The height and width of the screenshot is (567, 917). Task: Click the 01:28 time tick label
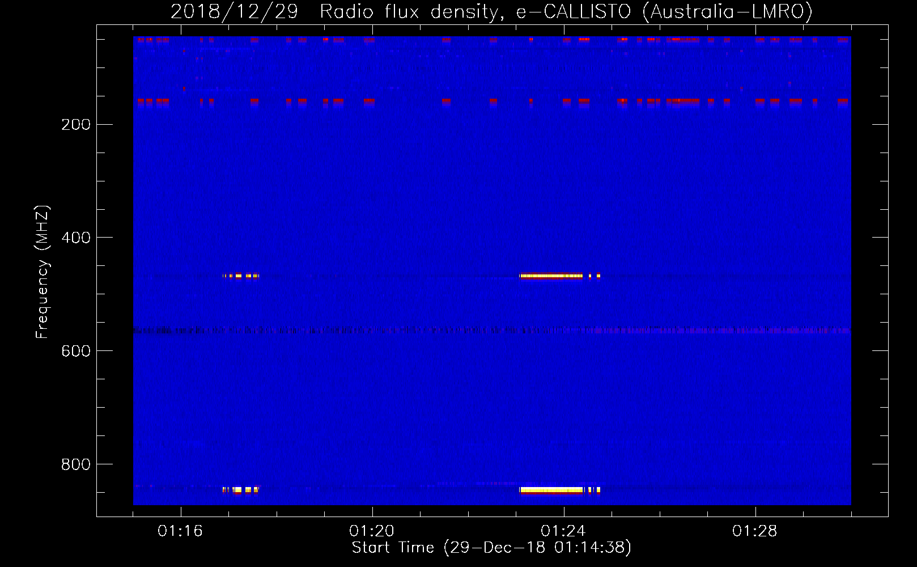[x=755, y=531]
